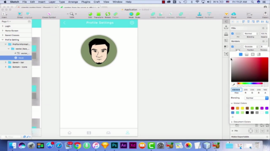
Task: Expand the Home Screen artboard
Action: (3, 31)
